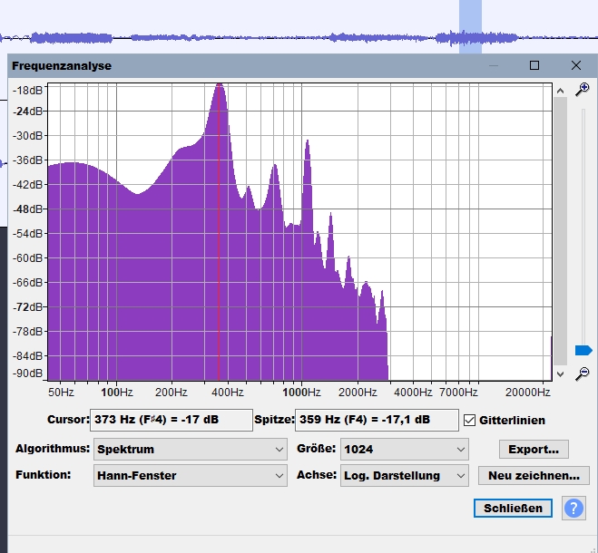
Task: Open the Algorithmus Spektrum dropdown
Action: [191, 449]
